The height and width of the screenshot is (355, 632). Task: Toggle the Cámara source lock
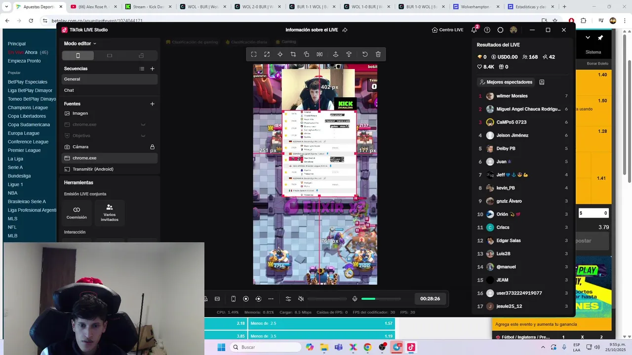click(152, 147)
